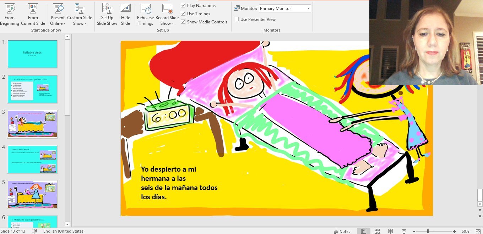The width and height of the screenshot is (483, 234).
Task: Open the Notes pane
Action: (x=342, y=231)
